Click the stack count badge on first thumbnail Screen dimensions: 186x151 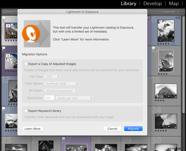tap(8, 26)
